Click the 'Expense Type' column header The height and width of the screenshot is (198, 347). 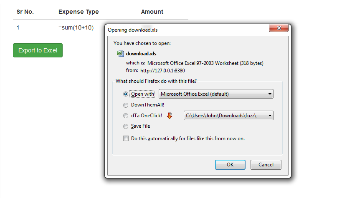79,12
